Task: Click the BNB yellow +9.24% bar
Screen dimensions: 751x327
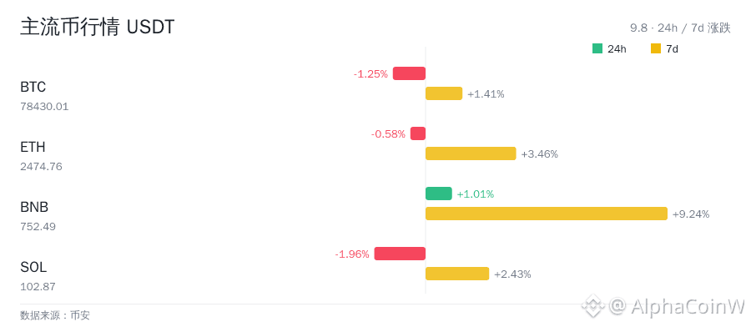Action: 547,214
